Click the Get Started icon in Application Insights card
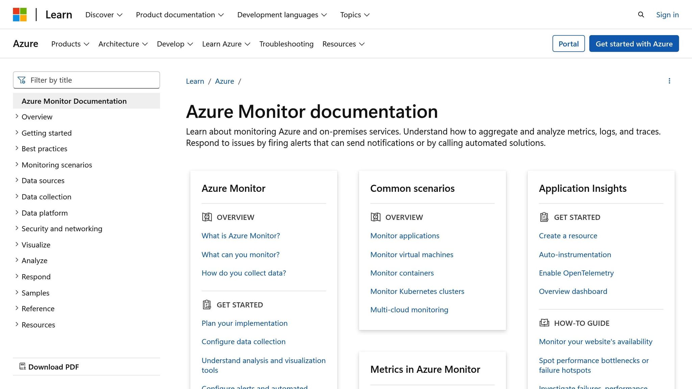 tap(544, 217)
